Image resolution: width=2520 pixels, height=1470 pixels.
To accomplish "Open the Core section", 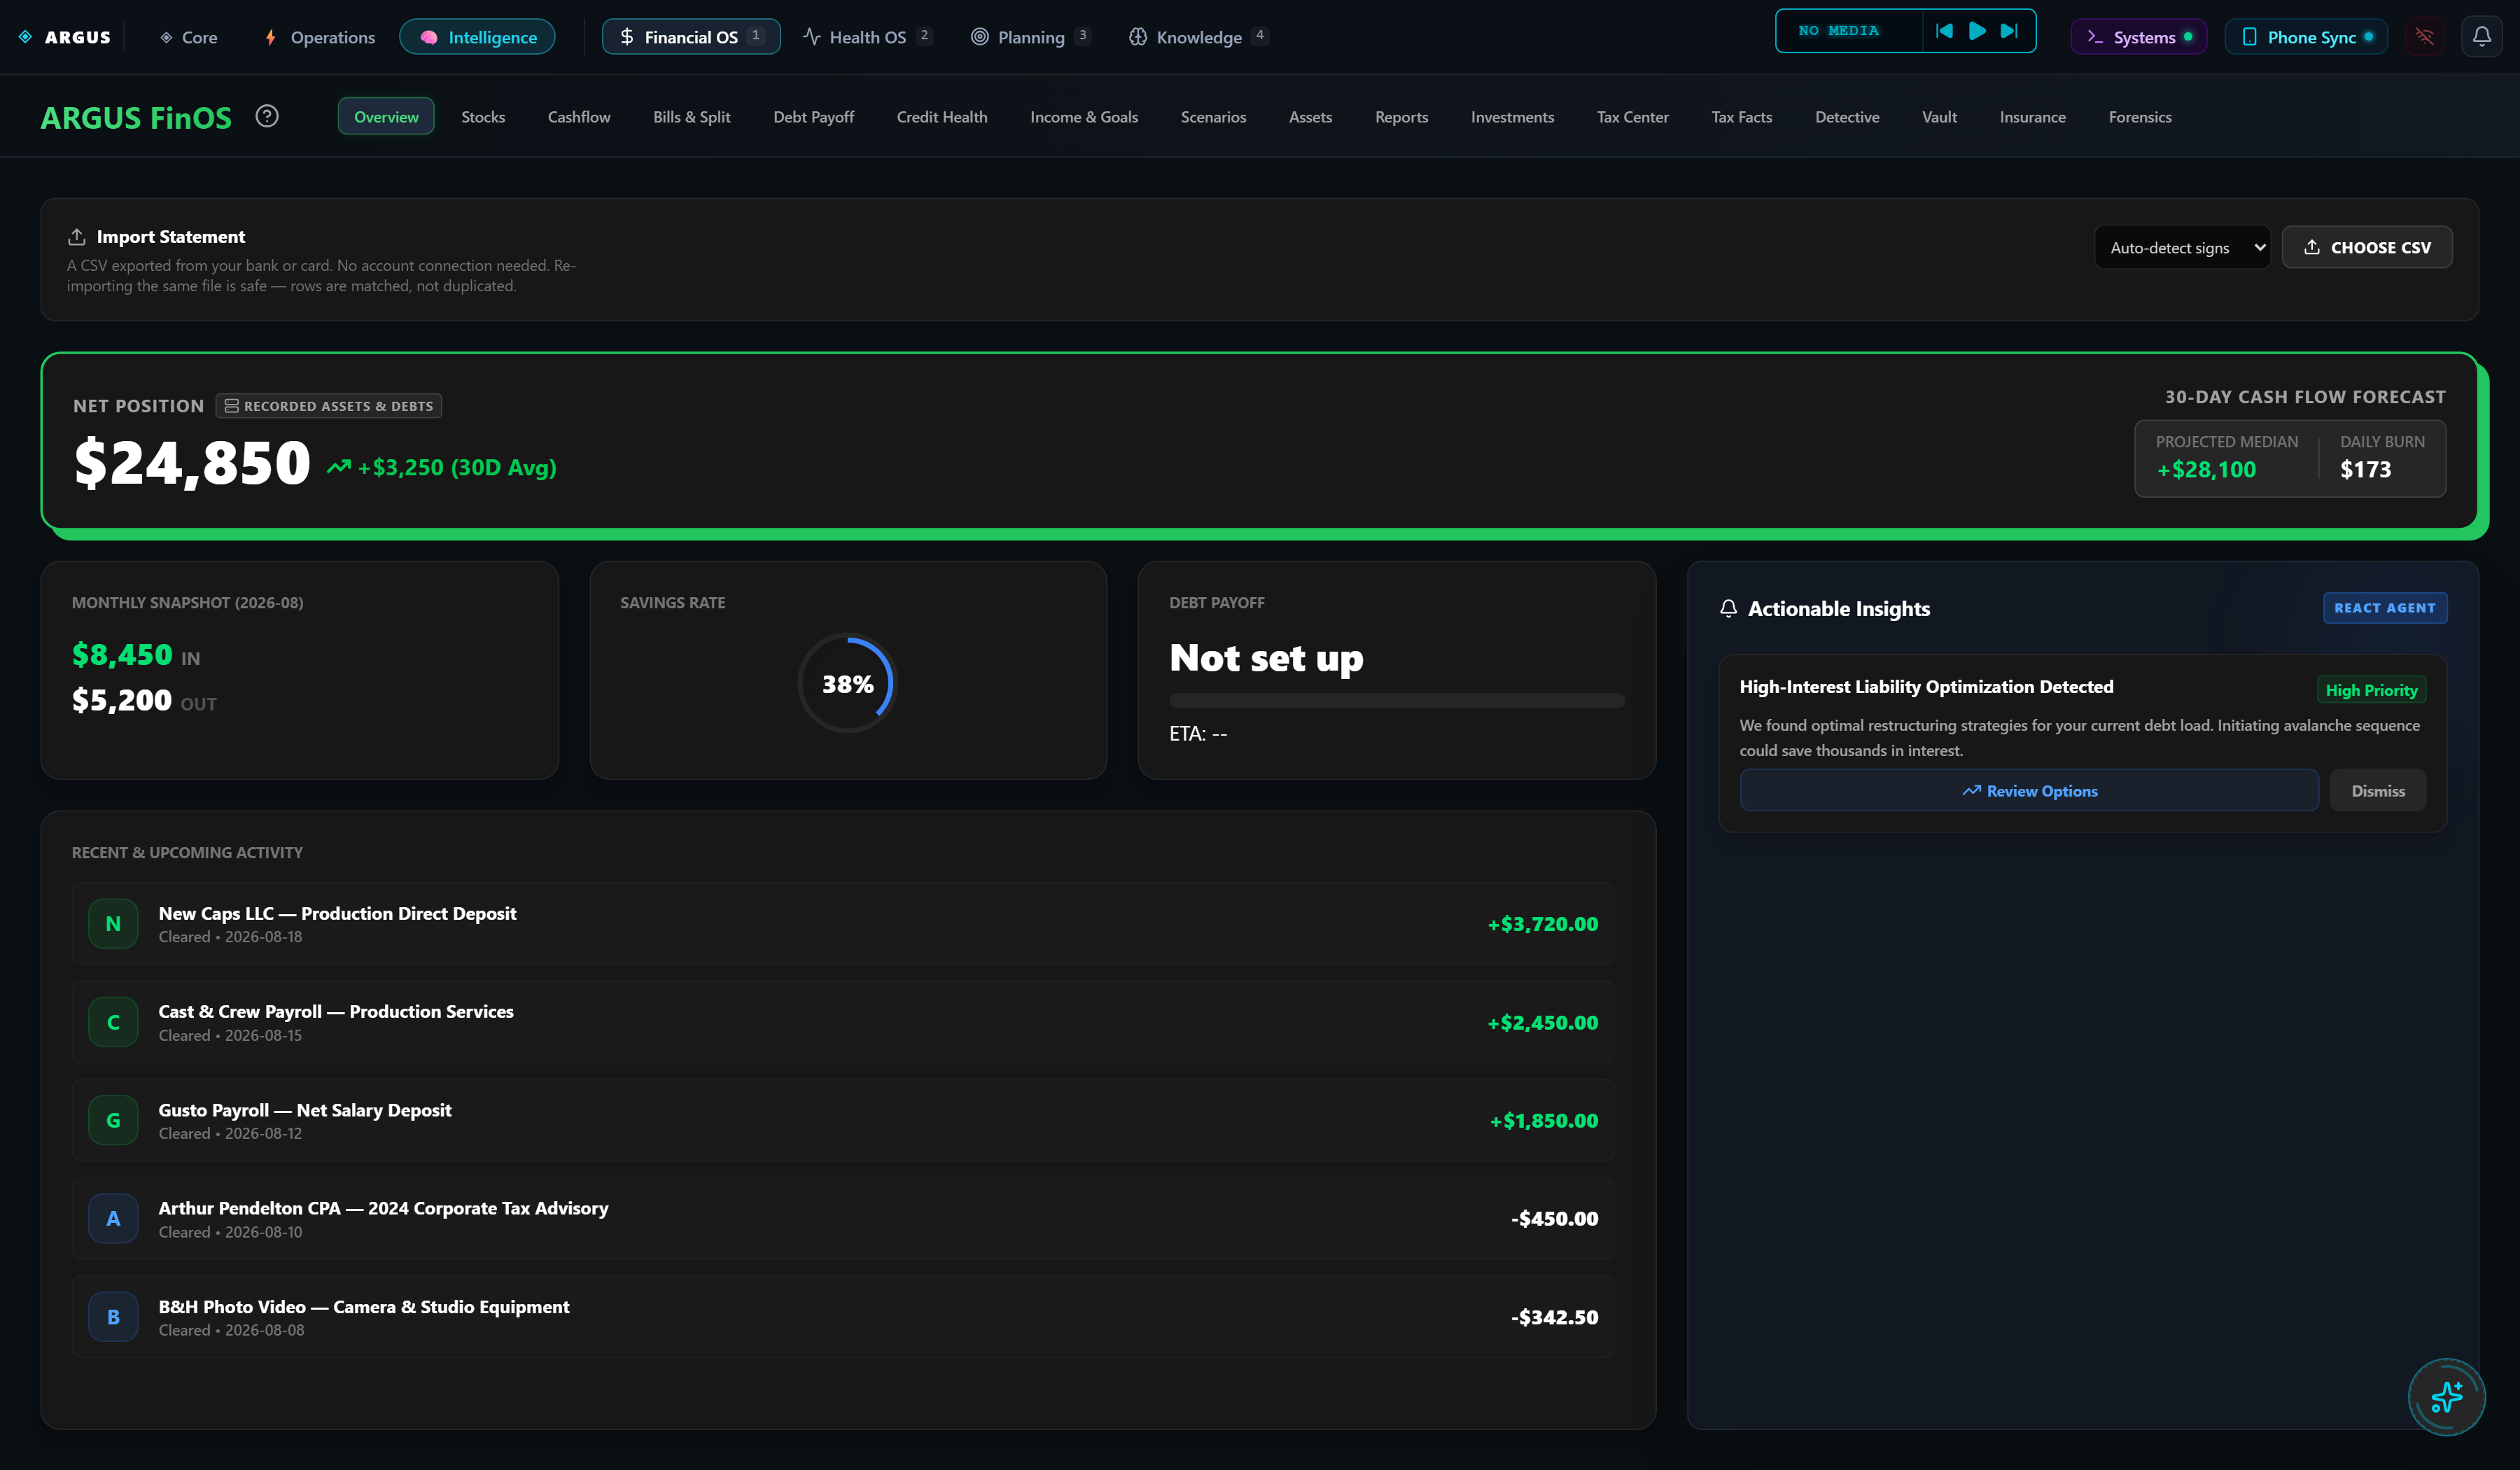I will click(x=188, y=37).
